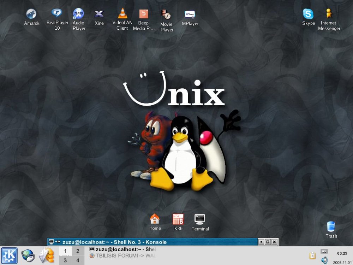
Task: Minimize the Konsole window
Action: pos(261,242)
